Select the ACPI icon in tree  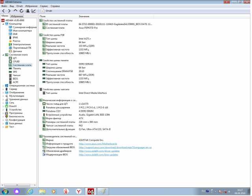click(x=10, y=82)
